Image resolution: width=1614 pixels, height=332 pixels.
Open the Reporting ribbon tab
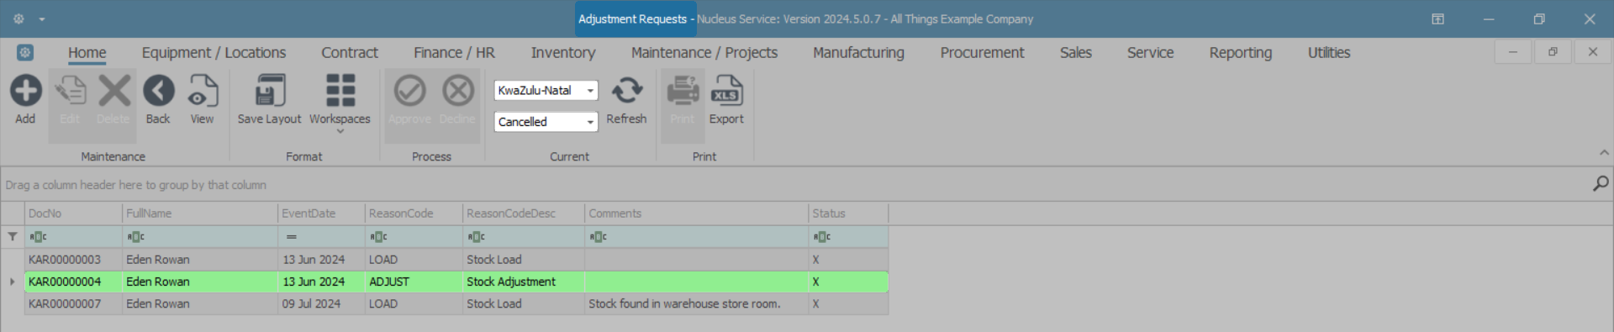pyautogui.click(x=1240, y=53)
